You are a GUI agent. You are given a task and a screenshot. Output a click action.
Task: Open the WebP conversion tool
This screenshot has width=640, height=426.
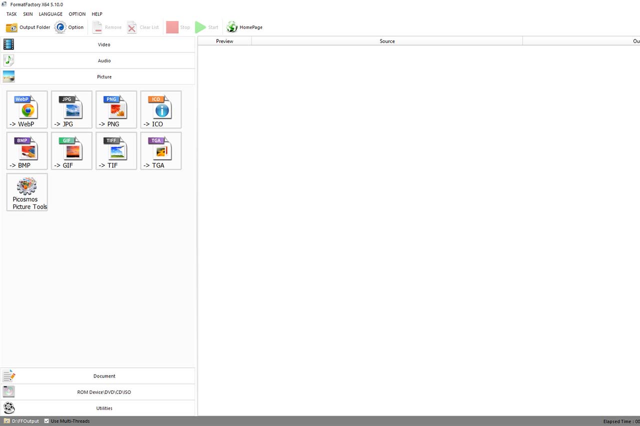pos(27,109)
